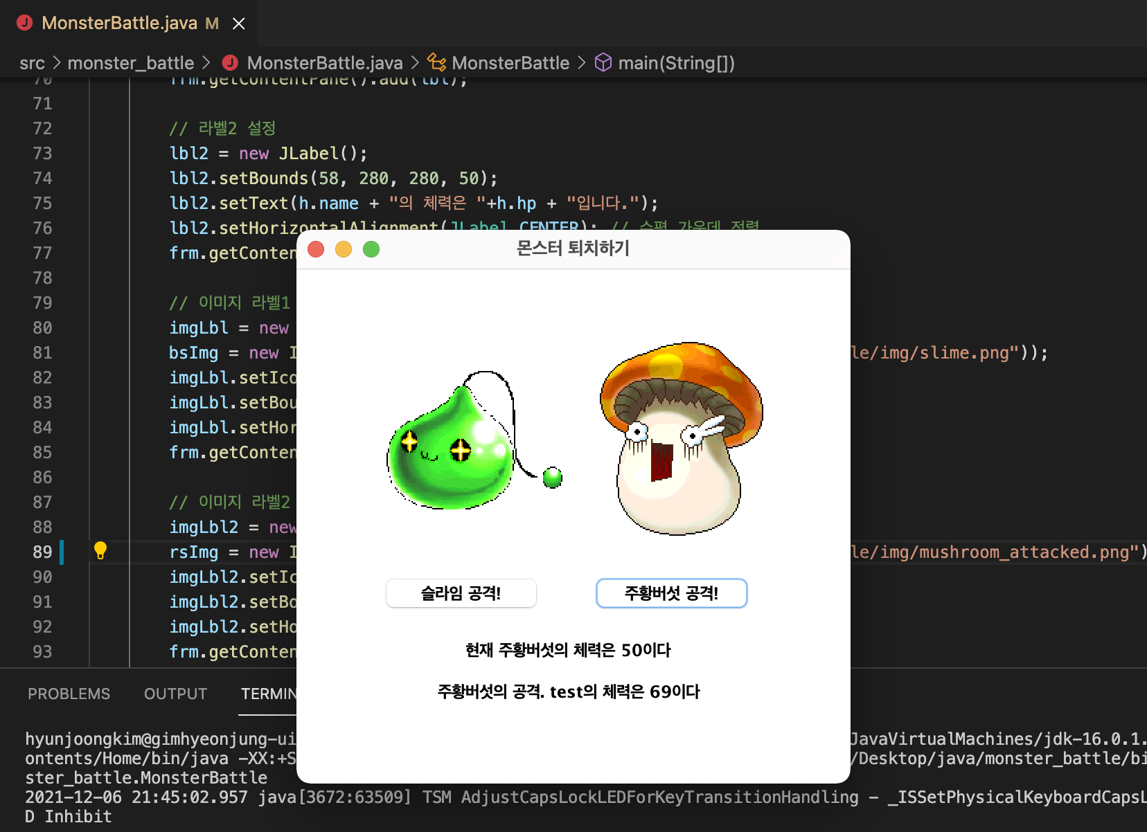Click the lightbulb quick-fix icon on line 89
Viewport: 1147px width, 832px height.
100,551
